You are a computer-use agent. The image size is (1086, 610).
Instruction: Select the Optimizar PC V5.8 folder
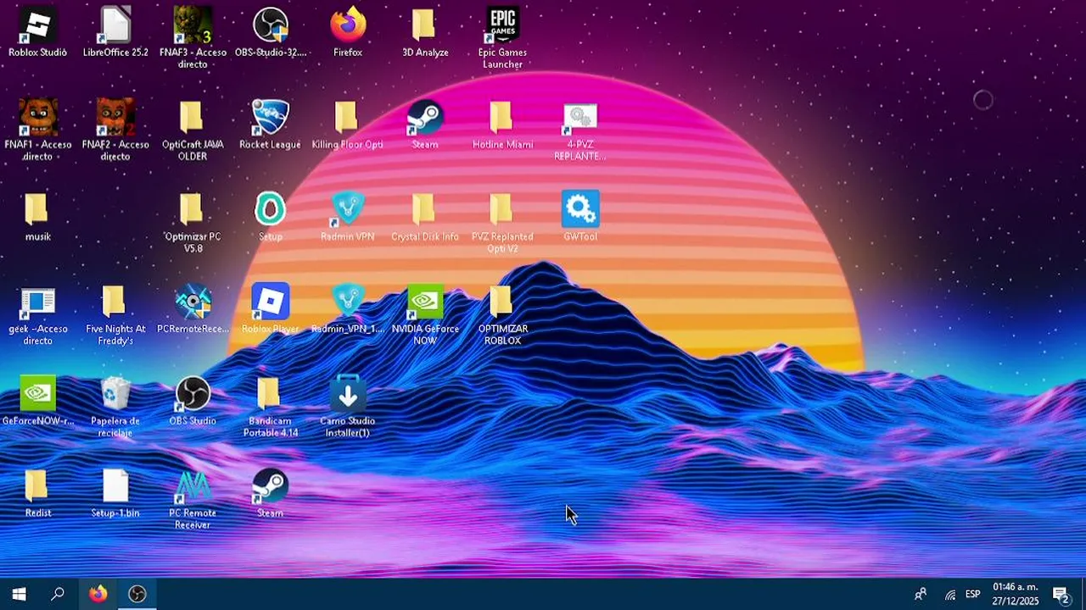[193, 211]
